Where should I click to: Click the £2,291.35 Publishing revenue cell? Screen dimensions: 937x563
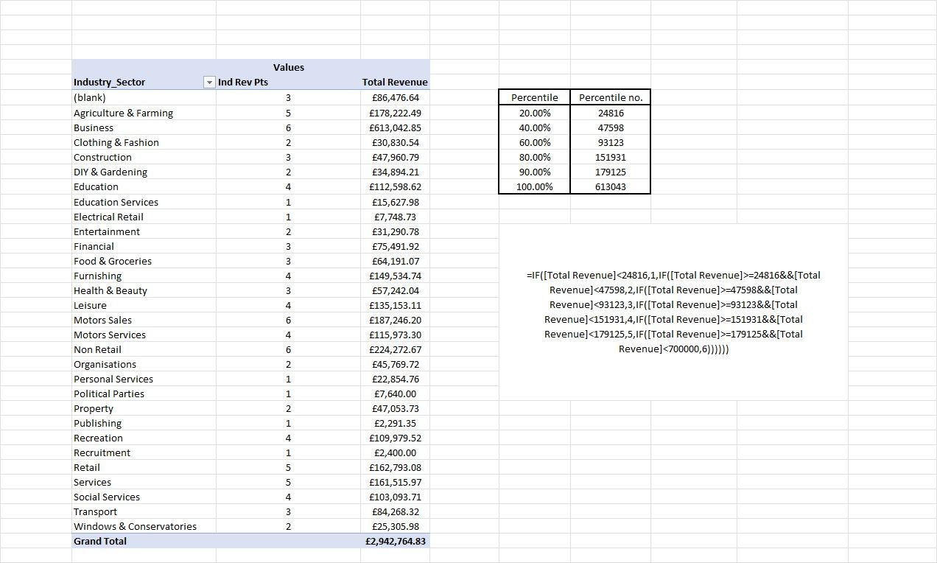pos(395,423)
